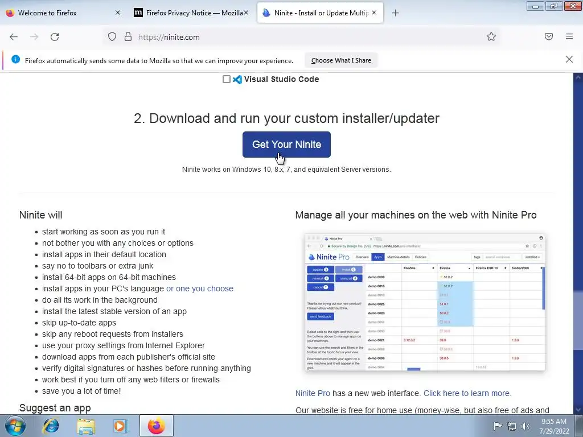Close the Welcome to Firefox tab
Screen dimensions: 583x437
(118, 13)
